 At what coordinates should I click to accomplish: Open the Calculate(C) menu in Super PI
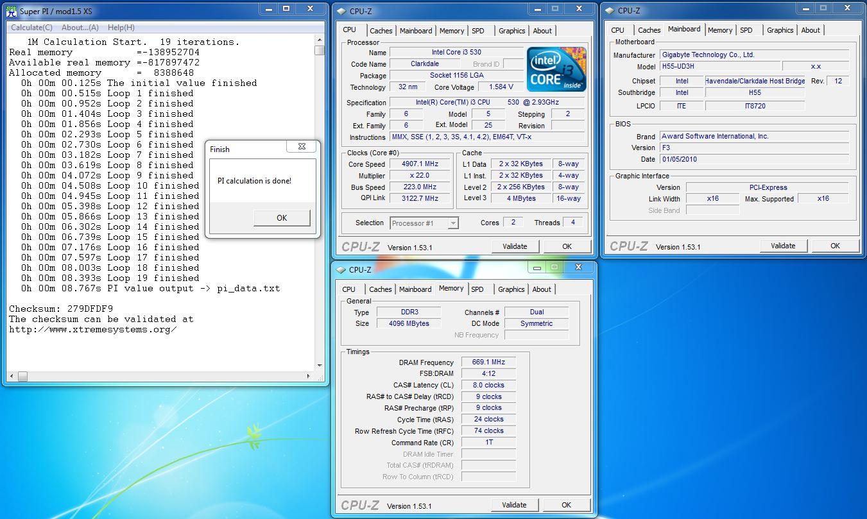click(32, 28)
